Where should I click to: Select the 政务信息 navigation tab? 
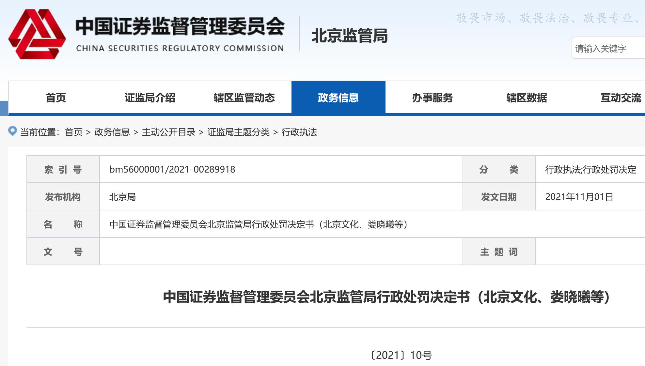pos(338,98)
